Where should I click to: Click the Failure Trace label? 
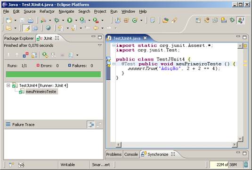[x=23, y=125]
